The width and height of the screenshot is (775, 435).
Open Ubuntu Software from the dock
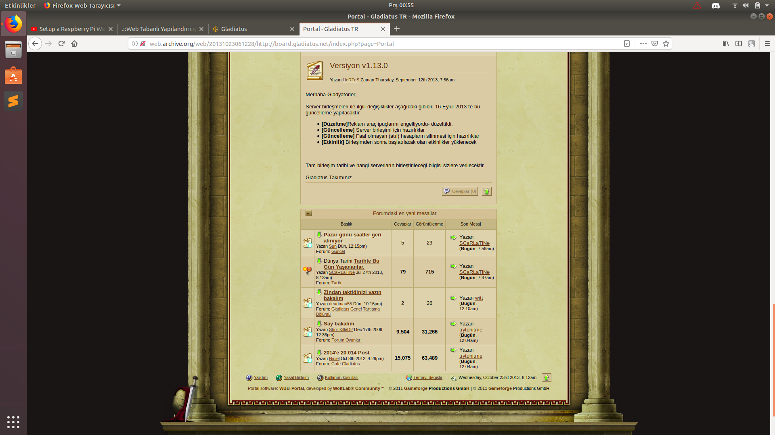click(x=13, y=75)
